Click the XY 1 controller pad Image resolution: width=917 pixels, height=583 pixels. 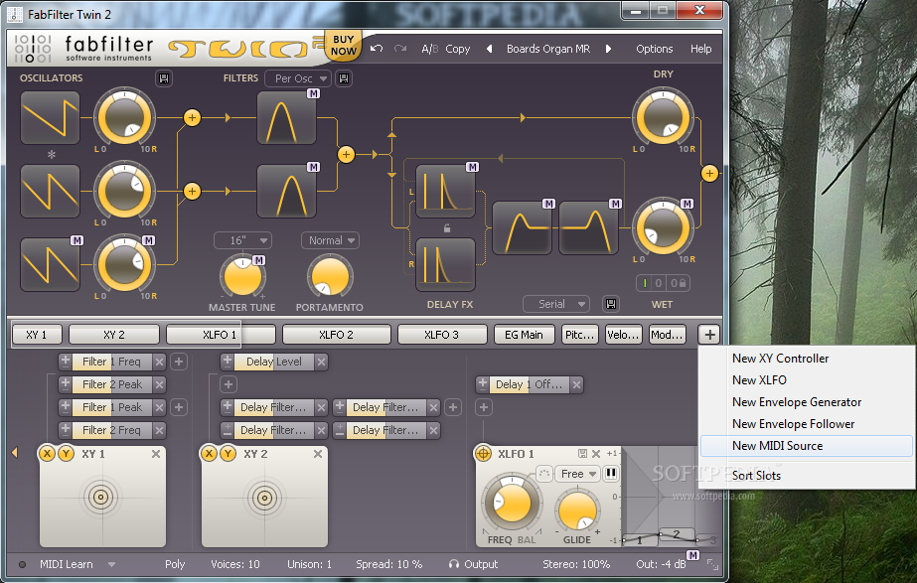pyautogui.click(x=102, y=497)
